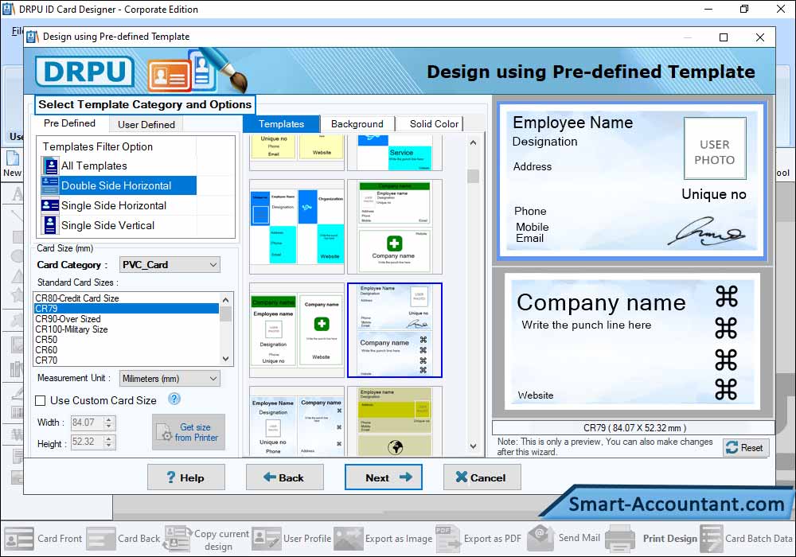Select the CR70 card size
The image size is (796, 557).
127,360
